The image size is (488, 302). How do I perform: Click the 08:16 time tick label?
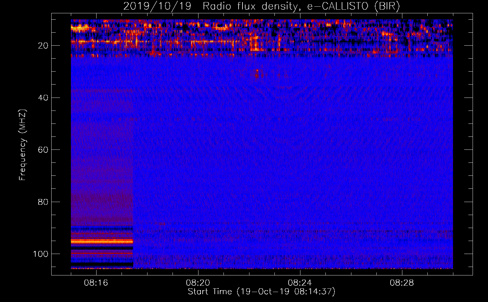(x=96, y=283)
